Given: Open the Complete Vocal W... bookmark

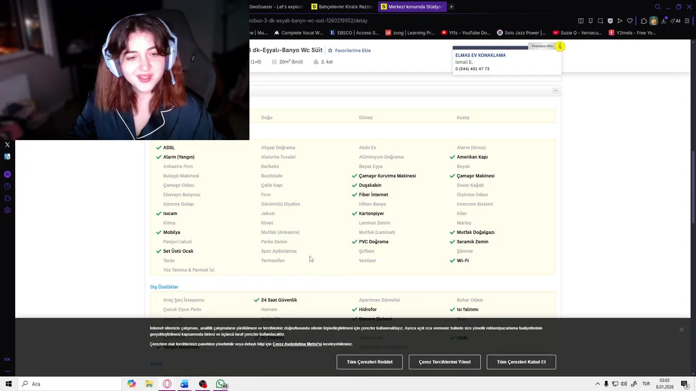Looking at the screenshot, I should pos(299,33).
